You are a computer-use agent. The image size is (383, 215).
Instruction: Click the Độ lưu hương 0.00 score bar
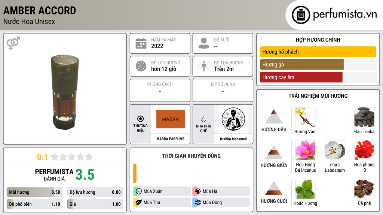(95, 192)
